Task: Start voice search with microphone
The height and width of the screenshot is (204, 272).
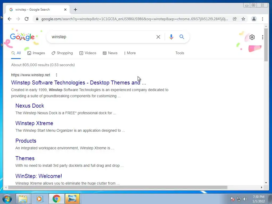Action: [171, 37]
